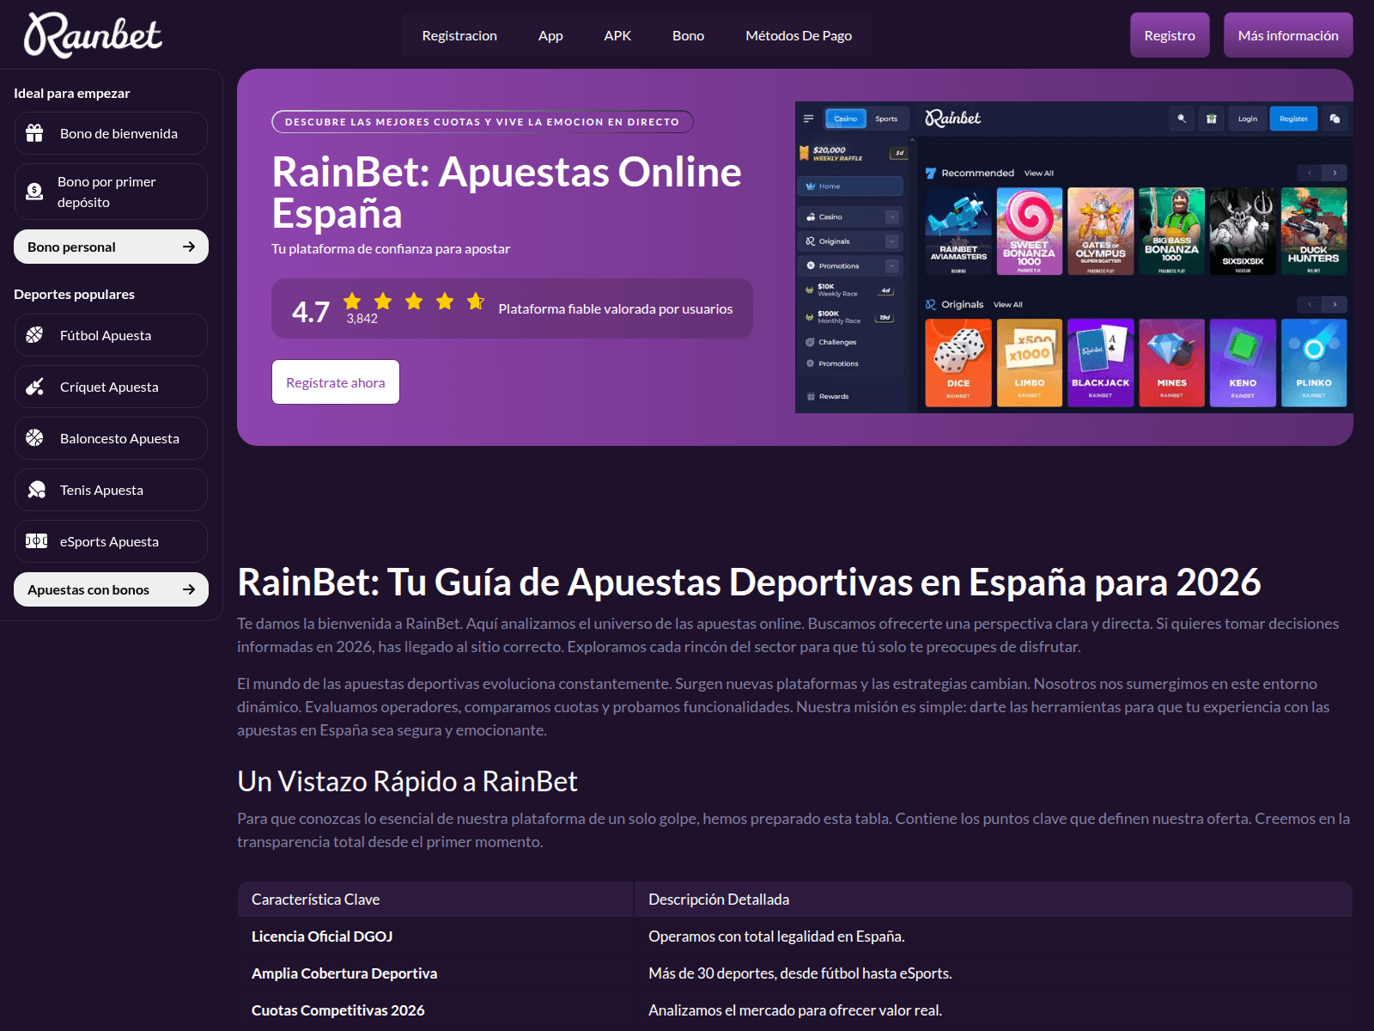The width and height of the screenshot is (1374, 1031).
Task: Select the 'Tu Guía de Apuestas Deportivas' heading
Action: pyautogui.click(x=749, y=583)
